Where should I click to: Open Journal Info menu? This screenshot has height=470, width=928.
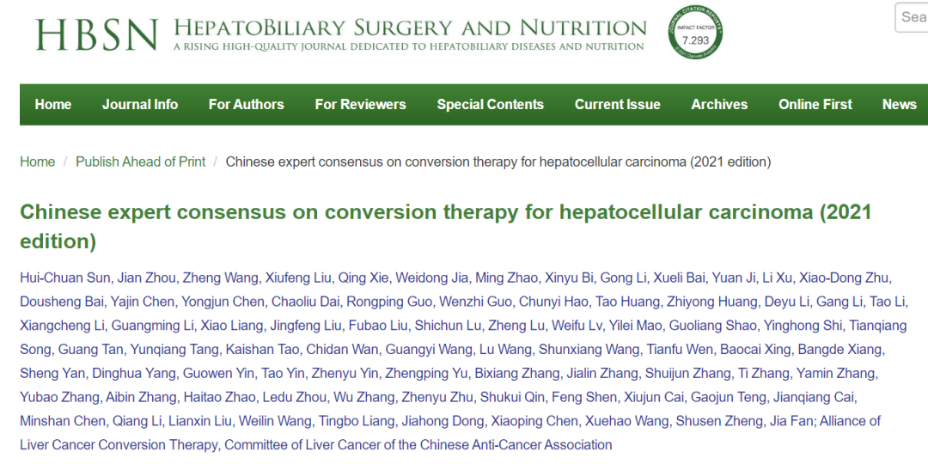(x=140, y=105)
